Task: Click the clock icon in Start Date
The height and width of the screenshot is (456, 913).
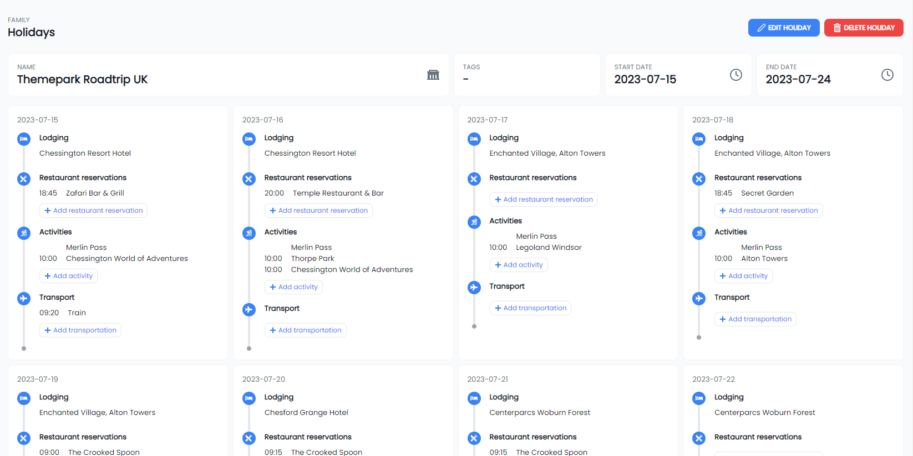Action: click(x=736, y=75)
